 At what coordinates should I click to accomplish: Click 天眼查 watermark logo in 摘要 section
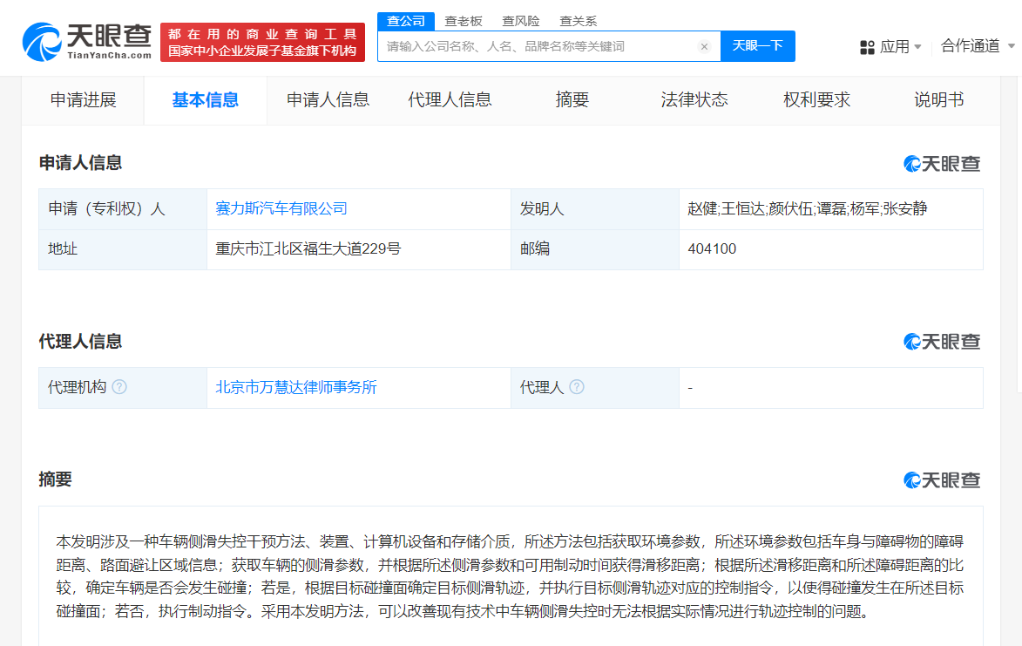(x=942, y=479)
